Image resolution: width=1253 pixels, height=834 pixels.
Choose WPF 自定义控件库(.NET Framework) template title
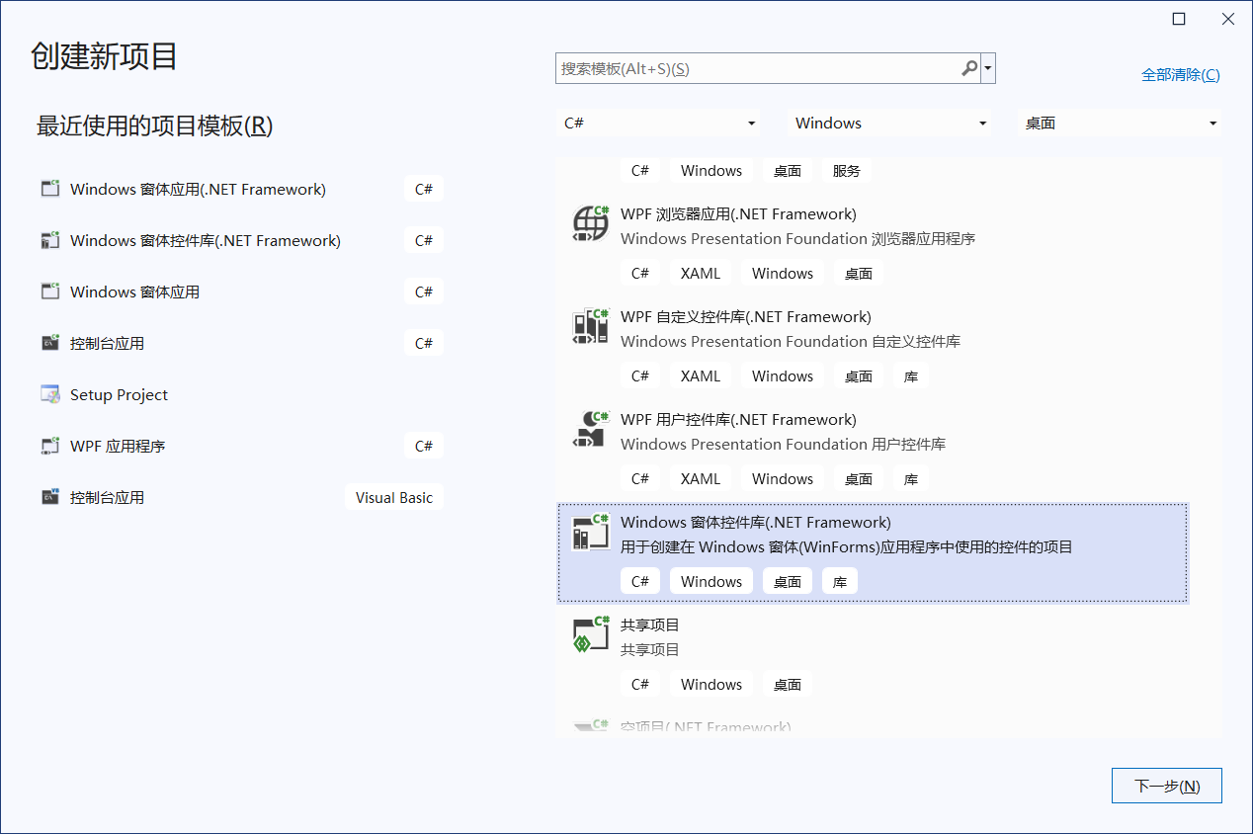tap(746, 317)
